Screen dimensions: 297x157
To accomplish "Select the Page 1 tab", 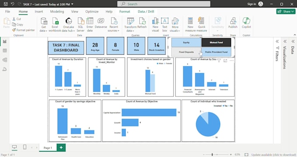I will click(x=48, y=148).
